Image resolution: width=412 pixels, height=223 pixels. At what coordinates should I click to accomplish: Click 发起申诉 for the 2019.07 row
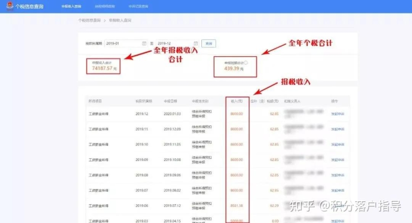[337, 190]
